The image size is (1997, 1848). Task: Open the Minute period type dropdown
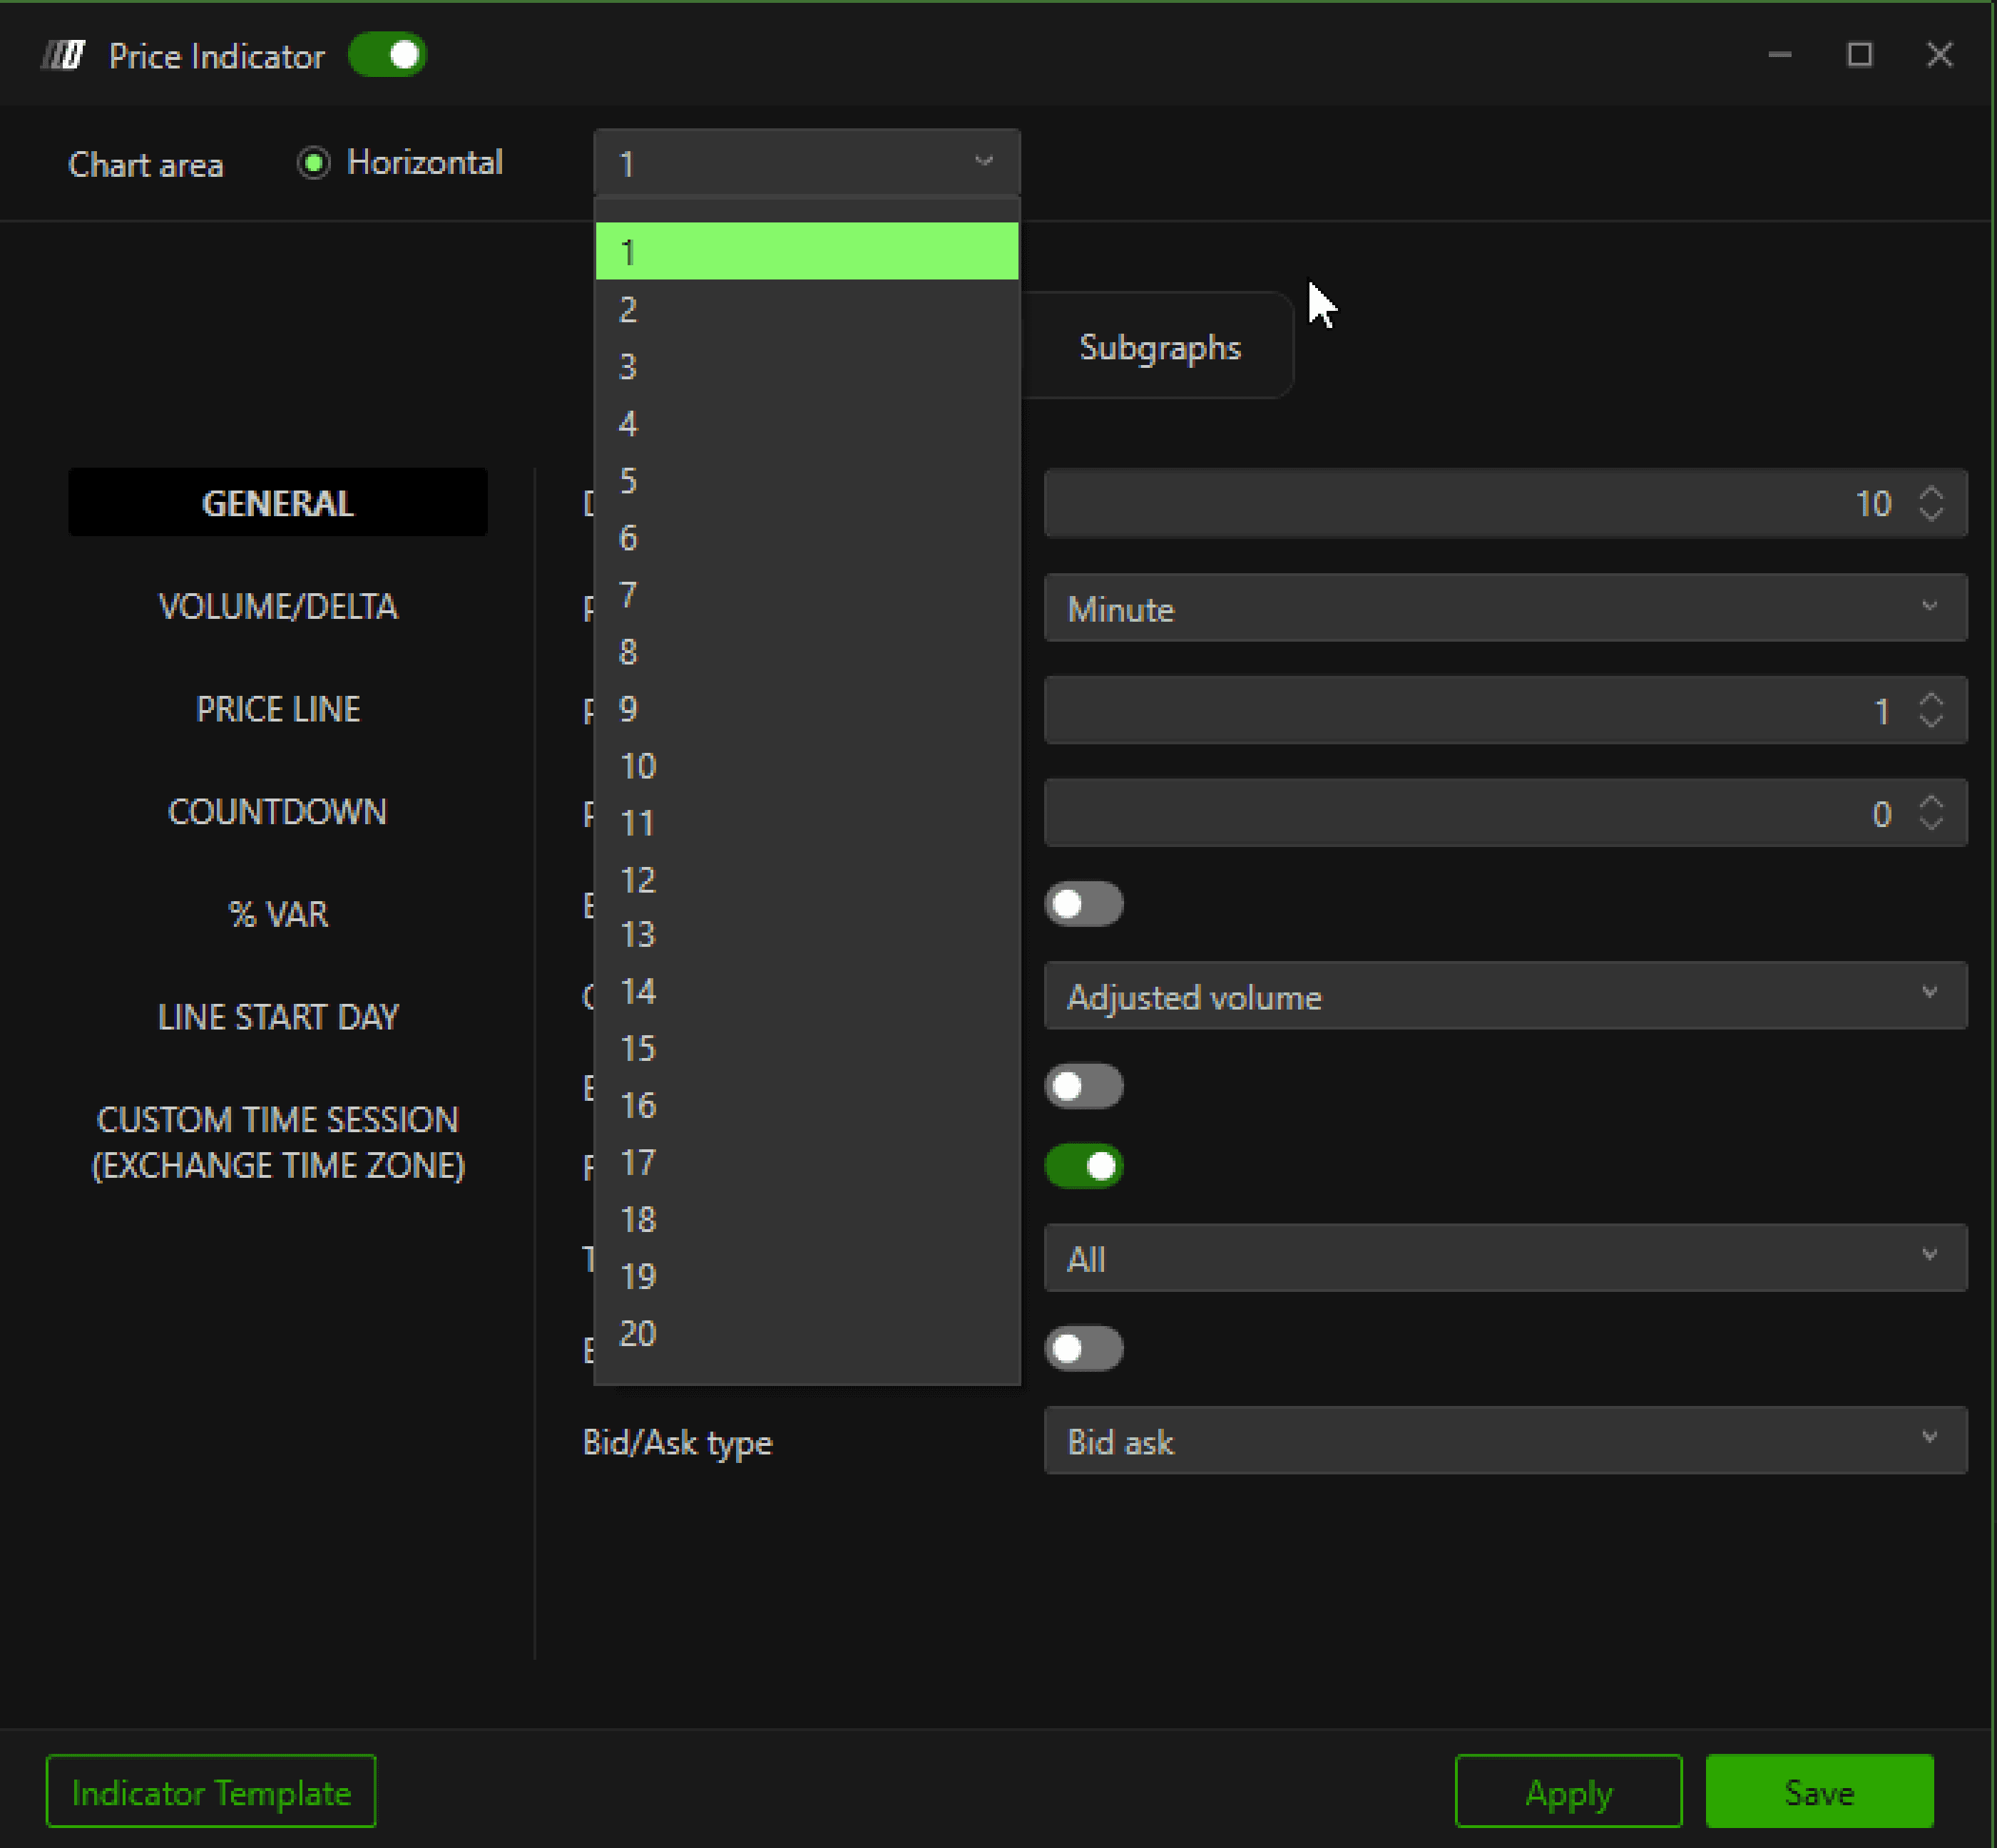coord(1505,608)
